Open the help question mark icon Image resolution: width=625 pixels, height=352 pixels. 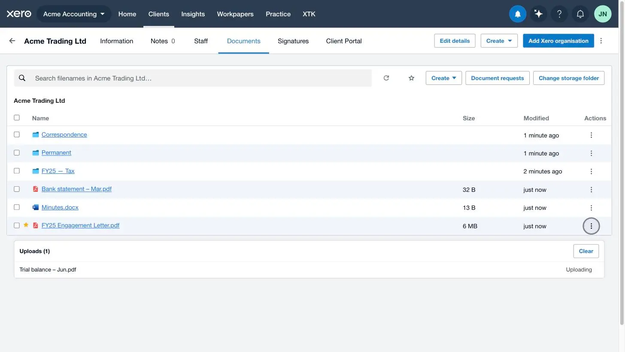point(559,14)
